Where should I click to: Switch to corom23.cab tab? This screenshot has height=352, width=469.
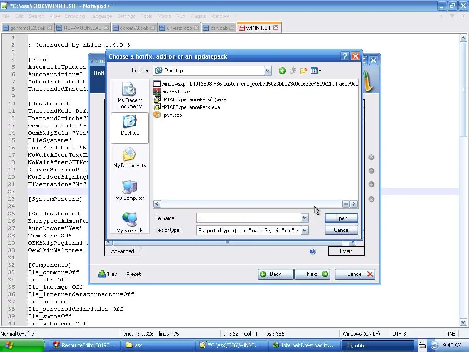pyautogui.click(x=134, y=28)
